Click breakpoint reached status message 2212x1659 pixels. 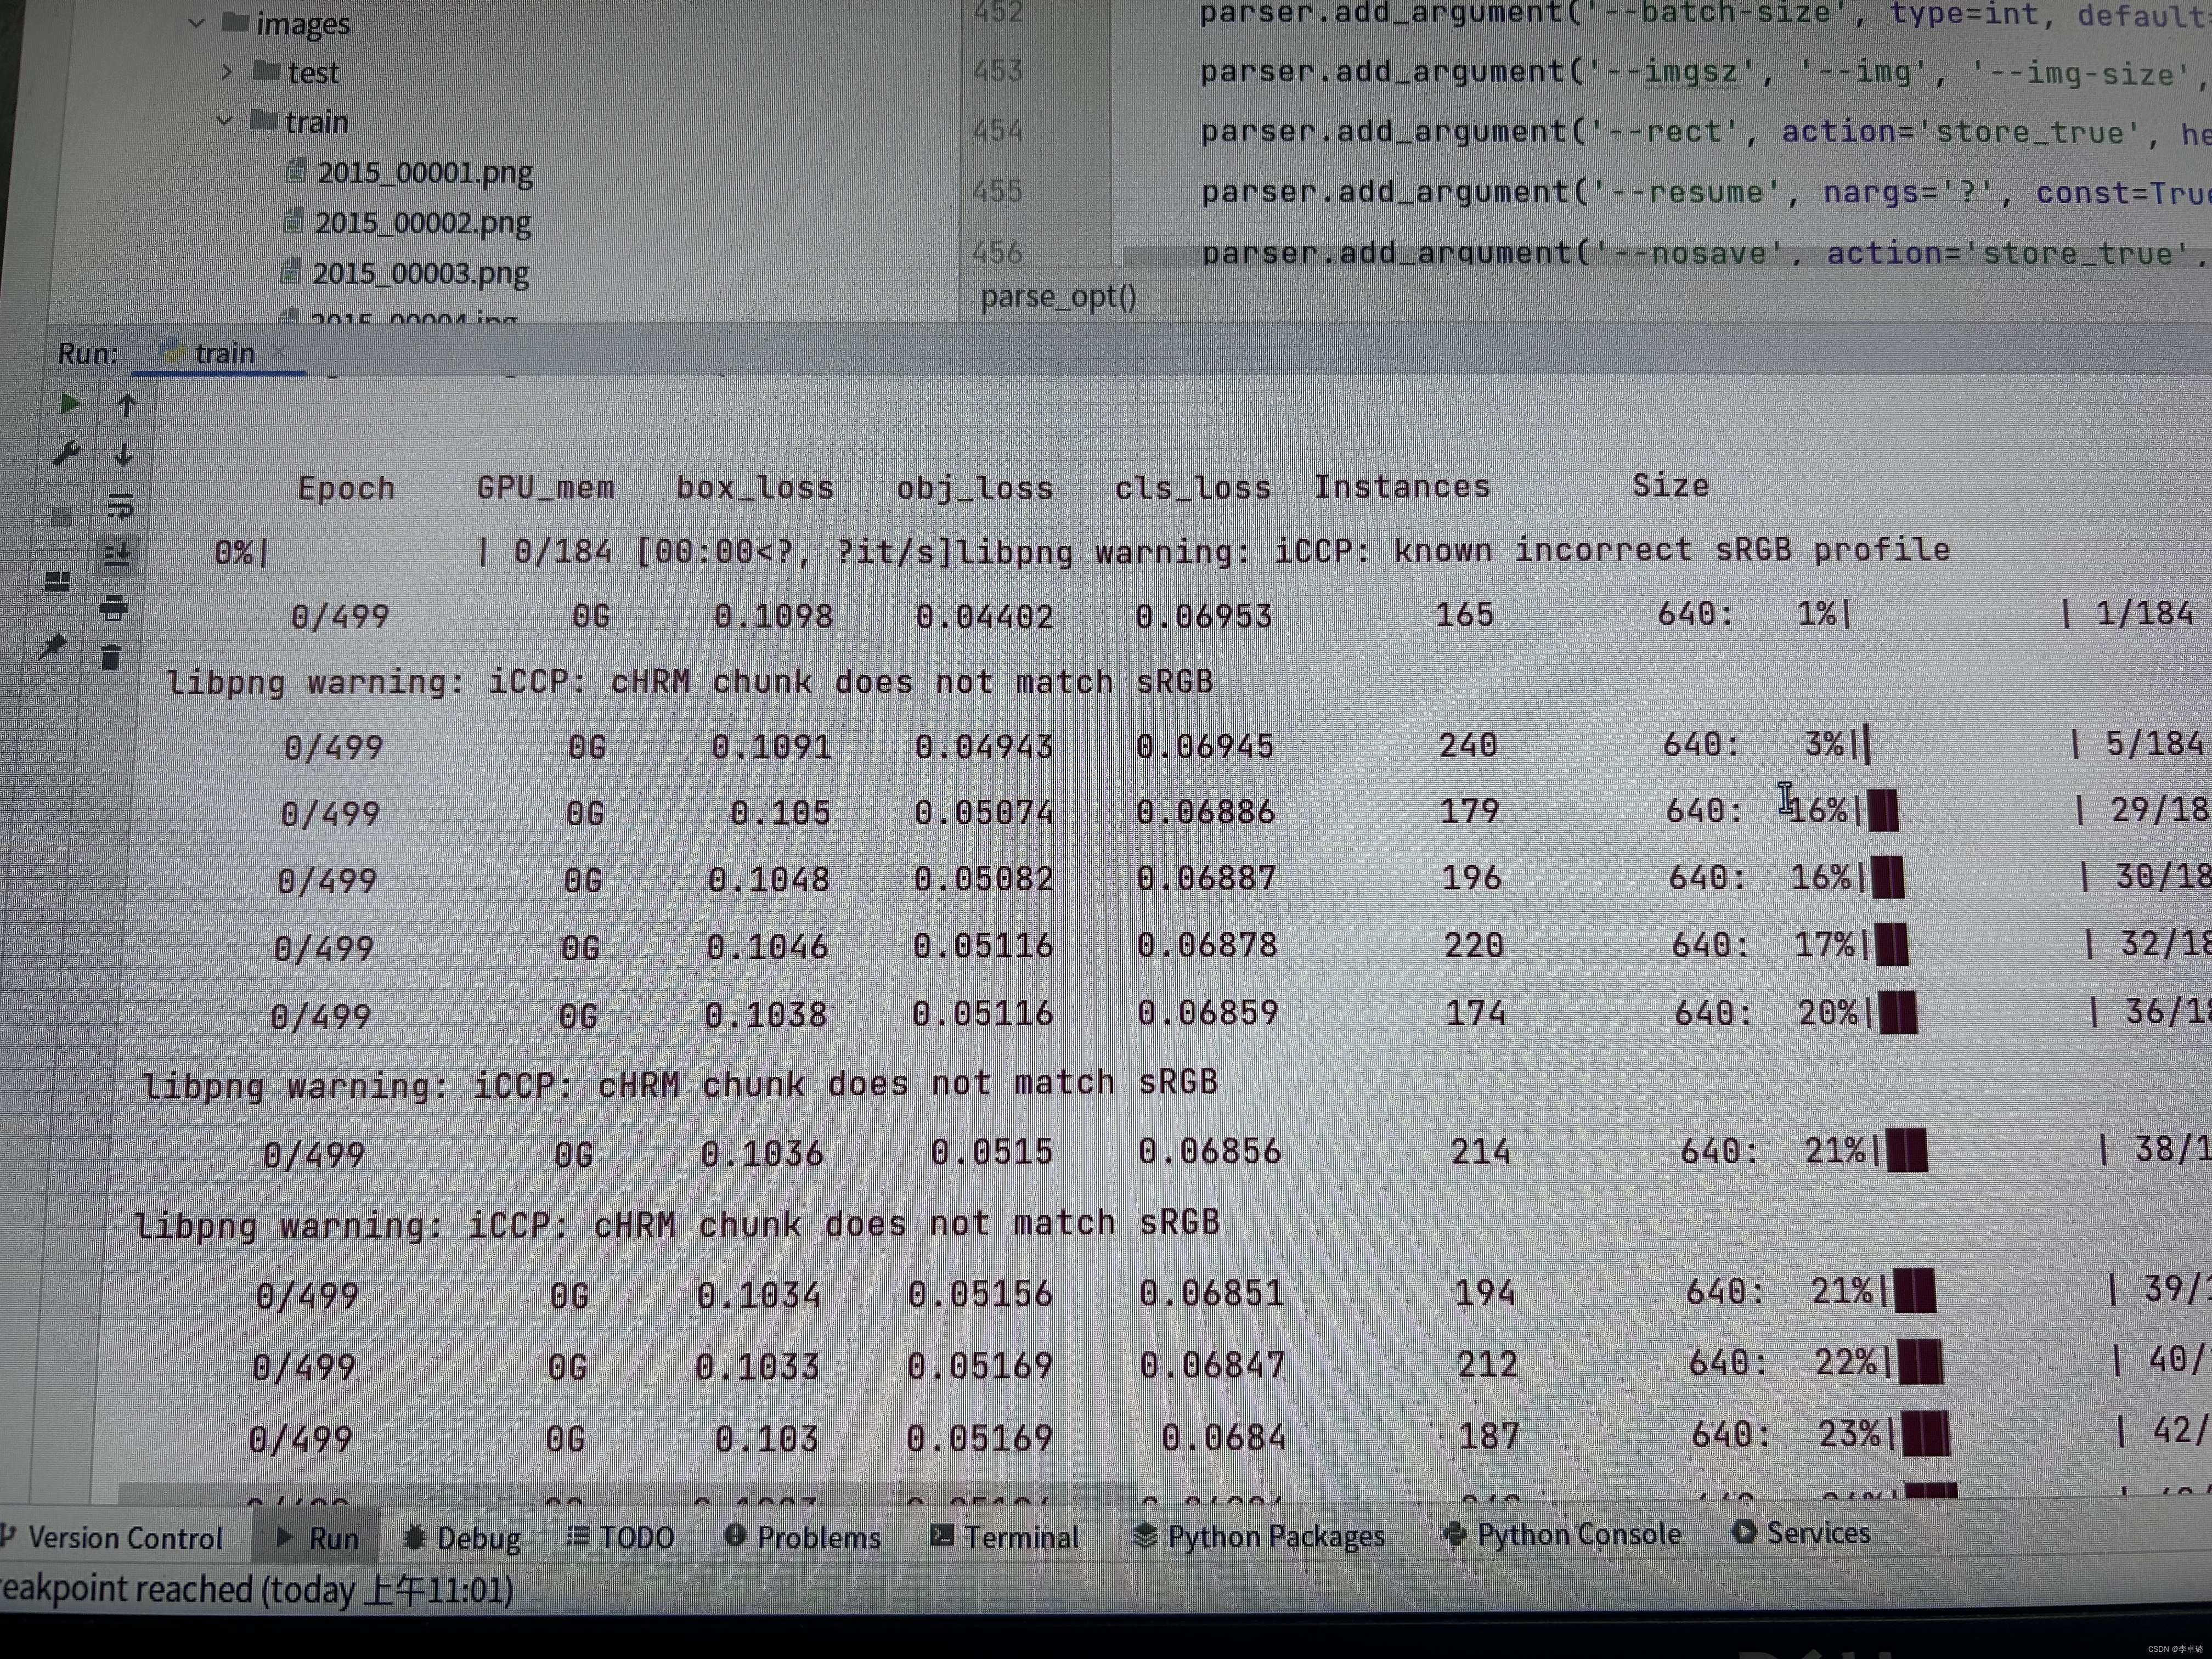pyautogui.click(x=256, y=1590)
